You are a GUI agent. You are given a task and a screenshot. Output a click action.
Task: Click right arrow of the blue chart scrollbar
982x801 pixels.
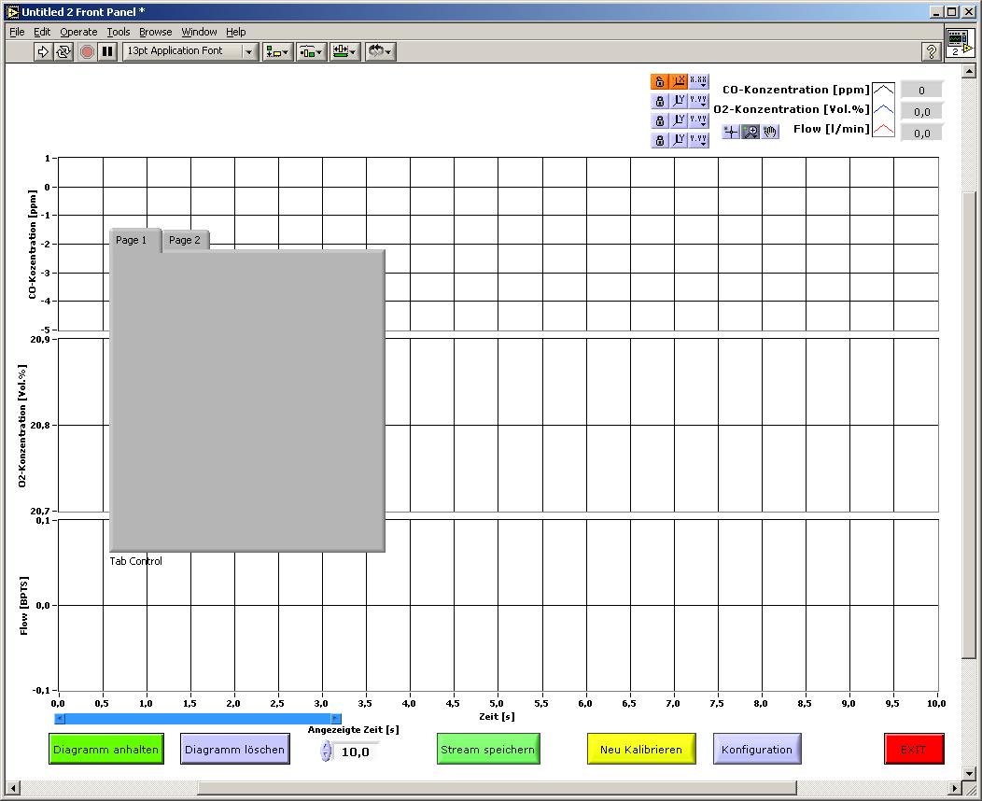pos(336,718)
